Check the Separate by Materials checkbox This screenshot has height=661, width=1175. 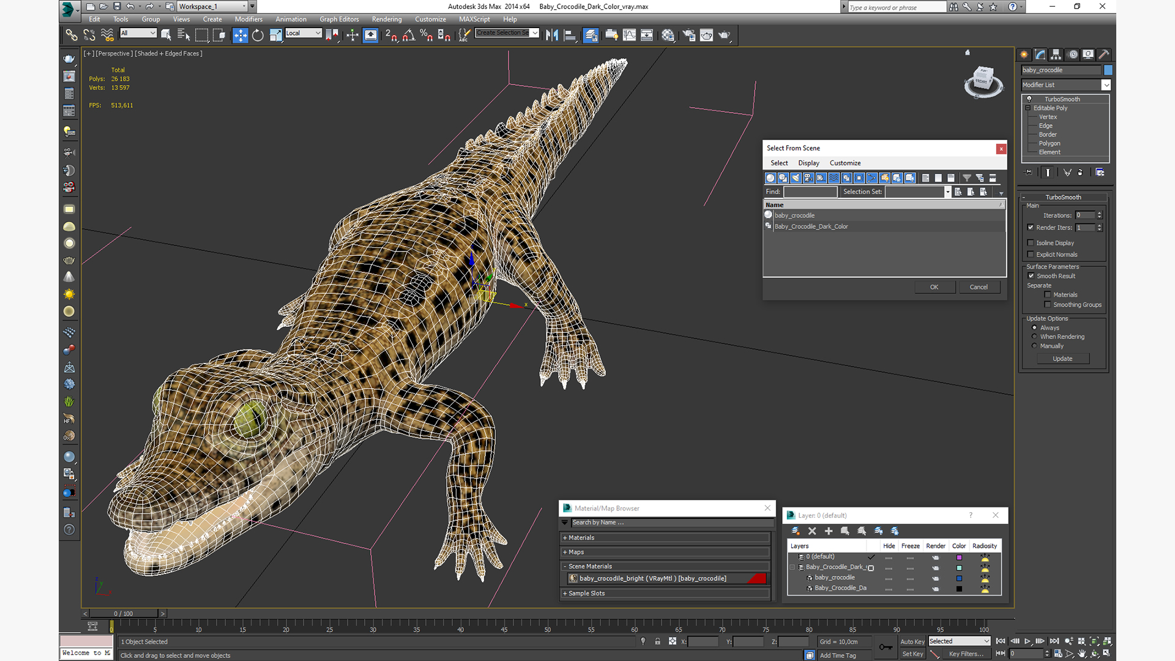click(x=1048, y=295)
